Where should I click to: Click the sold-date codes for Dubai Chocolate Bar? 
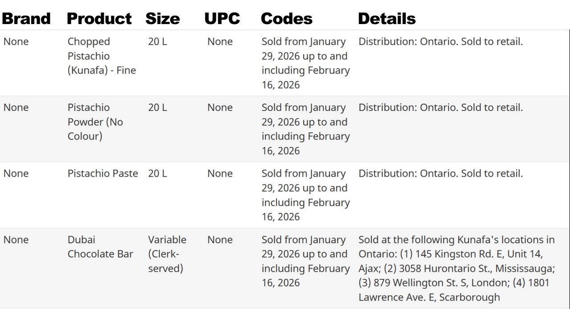(305, 261)
